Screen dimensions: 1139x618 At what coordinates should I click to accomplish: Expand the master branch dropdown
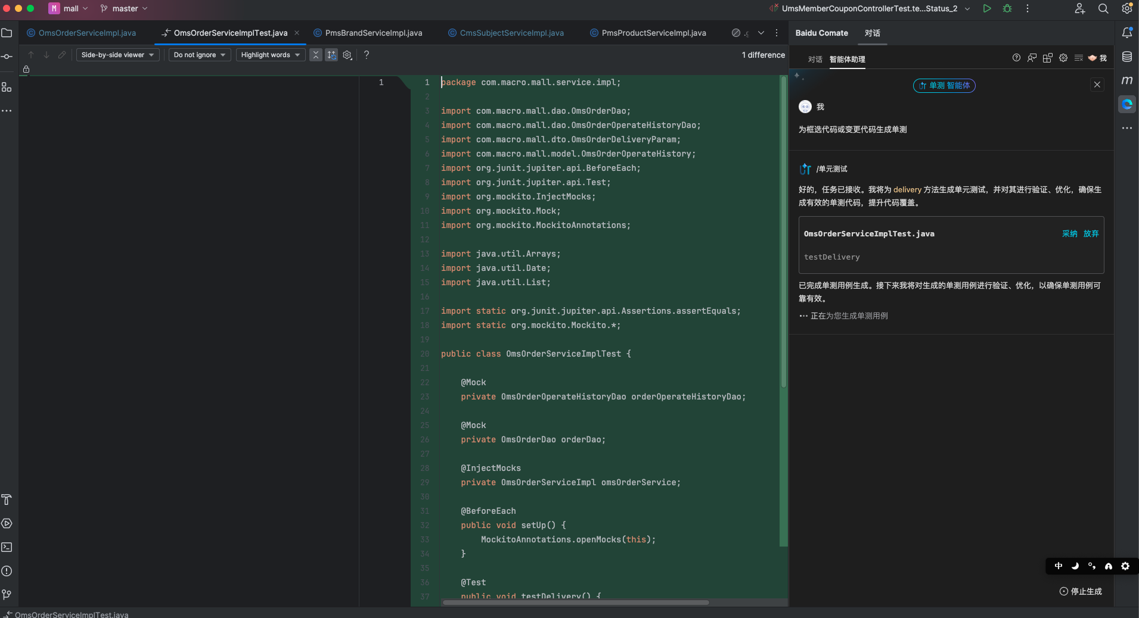coord(124,8)
